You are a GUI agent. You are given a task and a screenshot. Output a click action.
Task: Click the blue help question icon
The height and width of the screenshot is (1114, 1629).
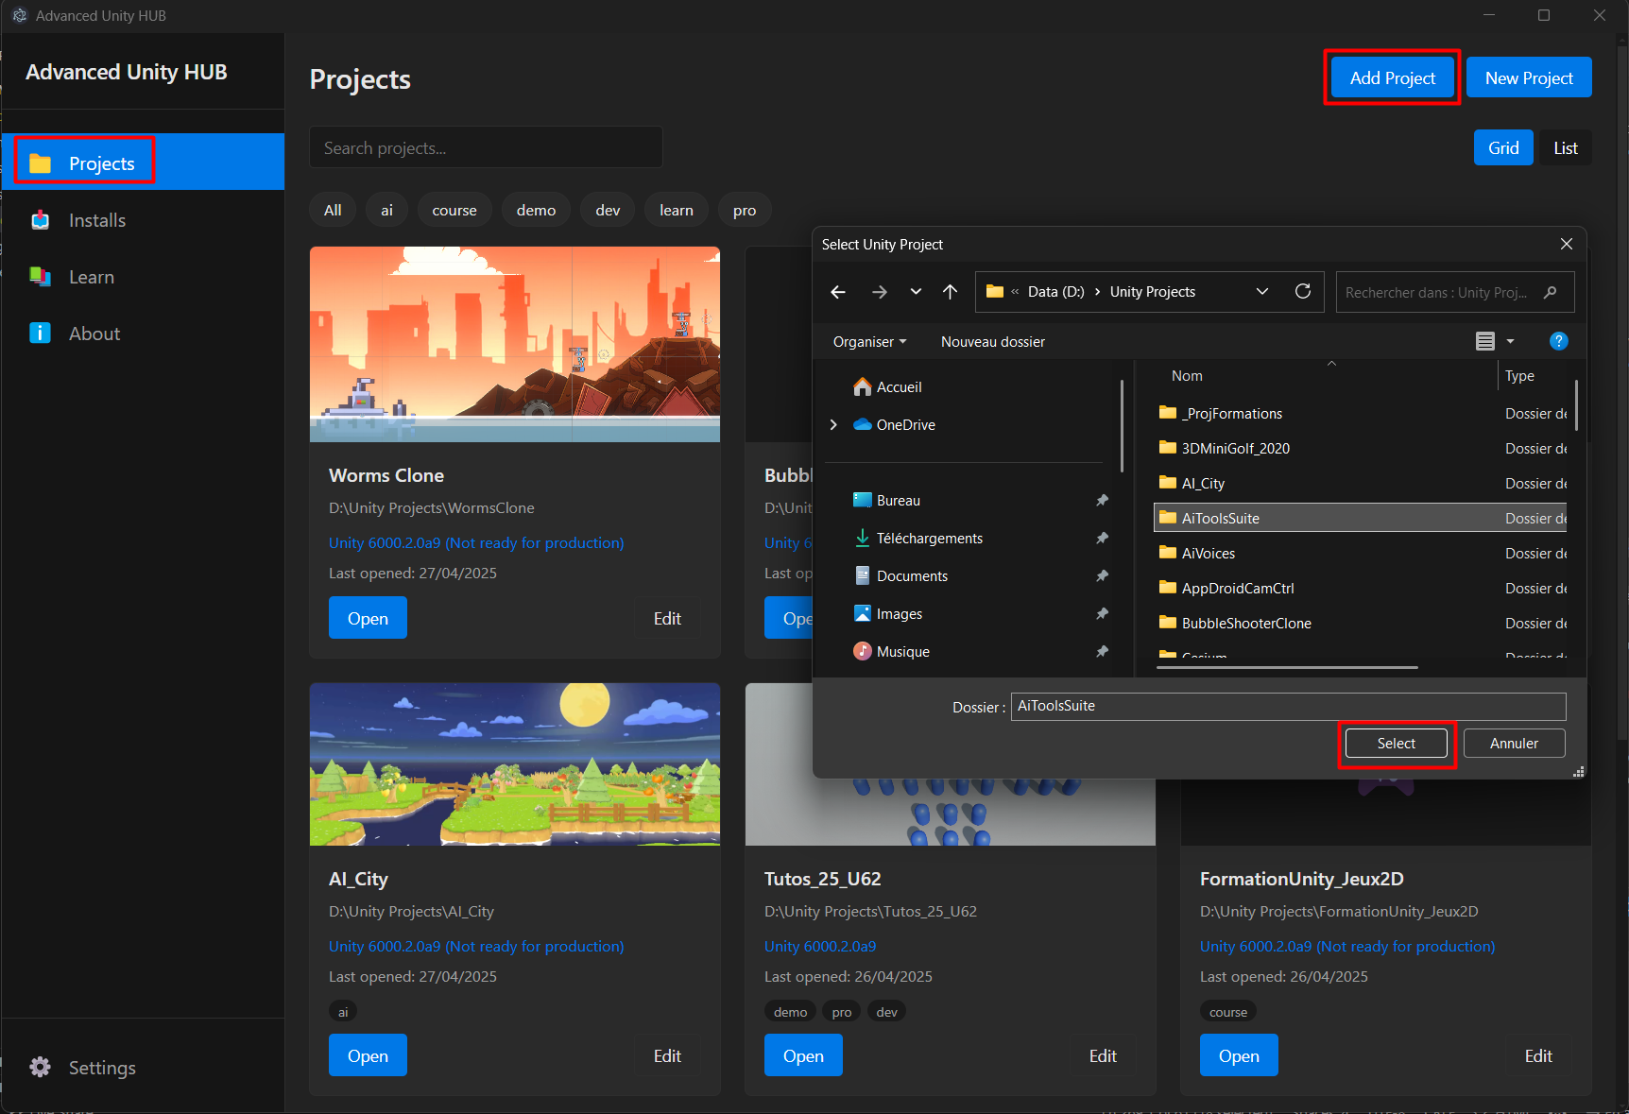1558,341
